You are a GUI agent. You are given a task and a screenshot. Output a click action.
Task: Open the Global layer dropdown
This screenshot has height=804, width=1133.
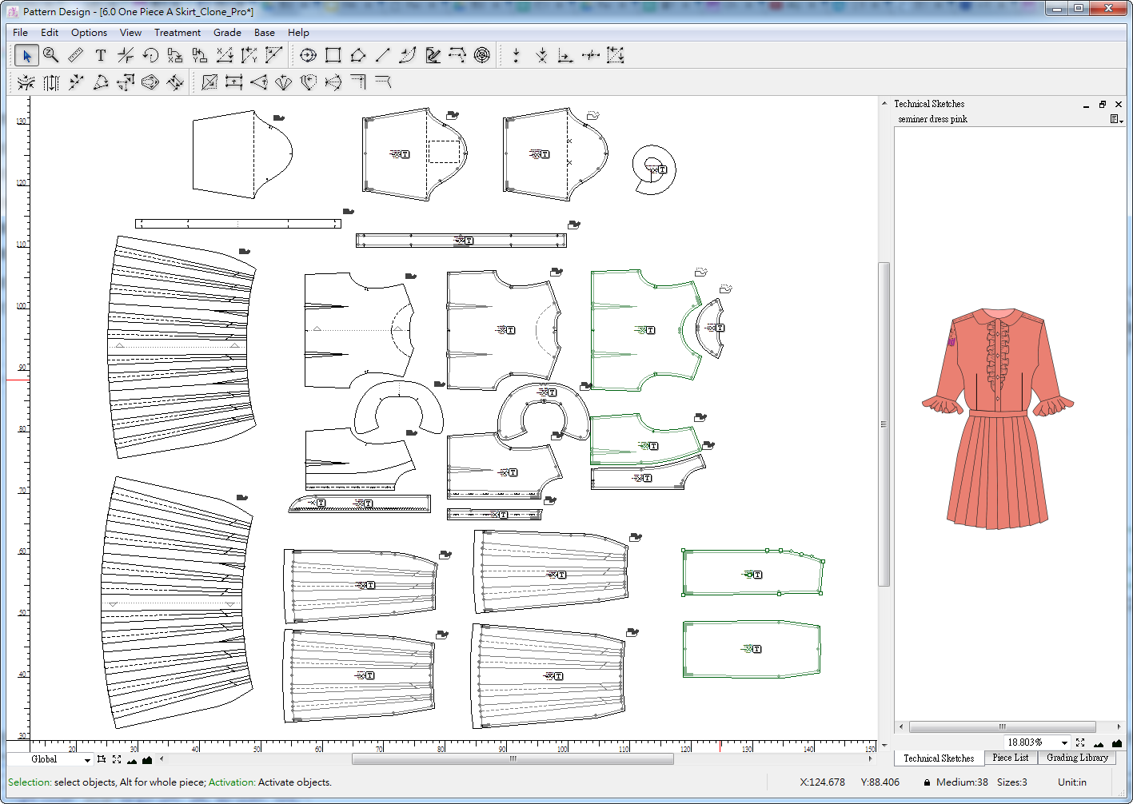[x=86, y=759]
